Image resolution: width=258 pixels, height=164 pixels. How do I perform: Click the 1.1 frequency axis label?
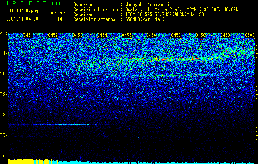coord(4,53)
